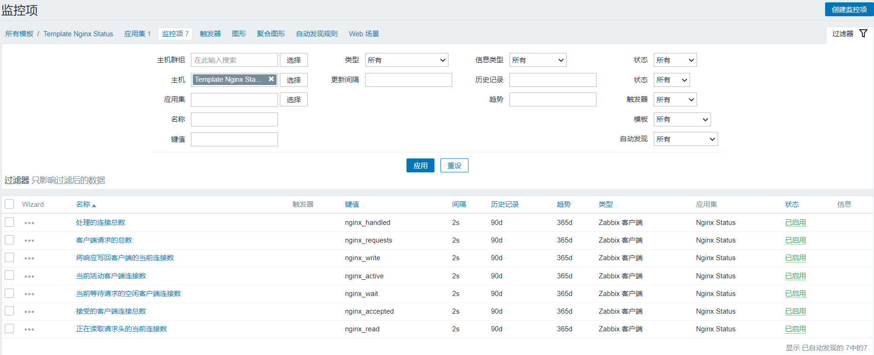Viewport: 874px width, 355px height.
Task: Focus the 更新间隔 input field
Action: click(408, 80)
